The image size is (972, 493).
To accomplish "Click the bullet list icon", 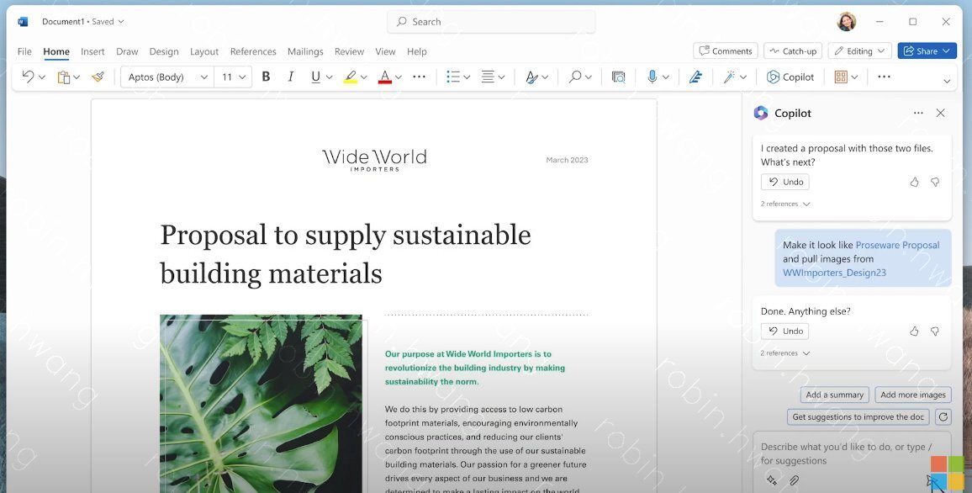I will pyautogui.click(x=453, y=77).
